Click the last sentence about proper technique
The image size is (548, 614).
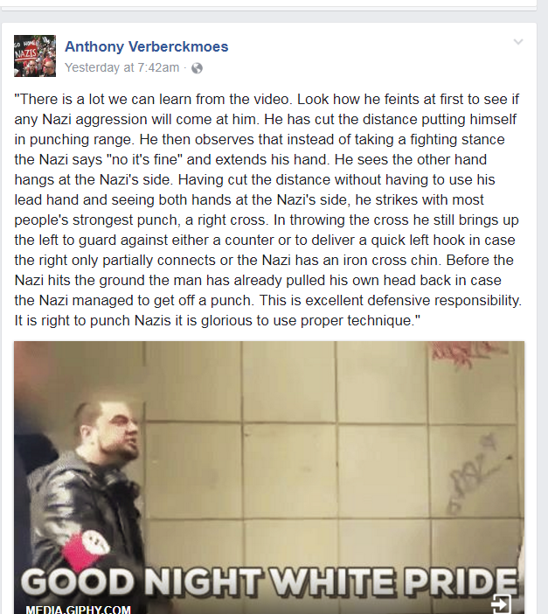[x=218, y=320]
